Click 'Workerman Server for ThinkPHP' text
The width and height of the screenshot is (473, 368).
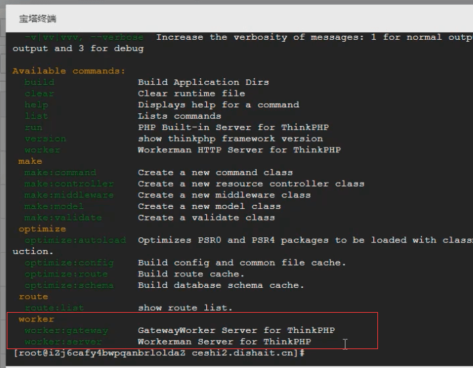pyautogui.click(x=224, y=342)
